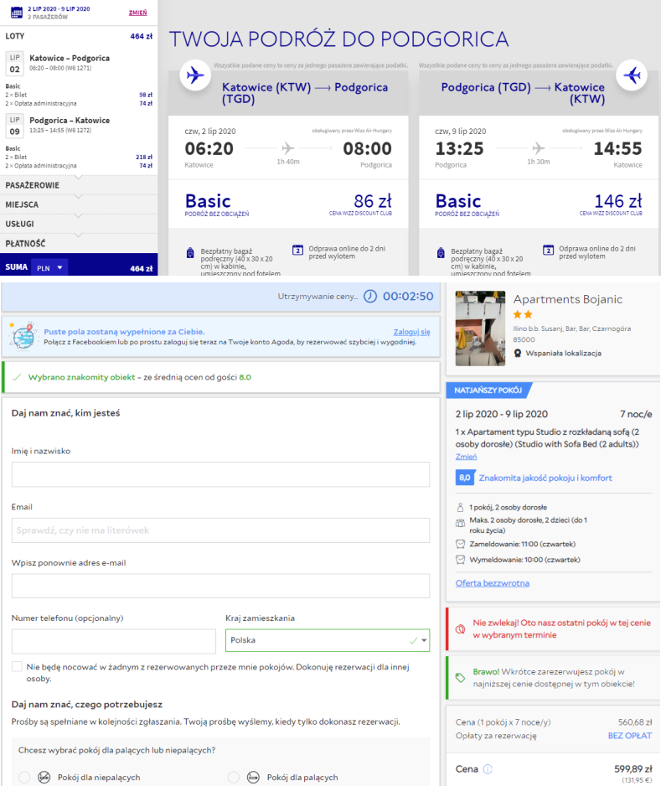Click the hand luggage icon in the Katowice–Podgorica fare

tap(190, 253)
